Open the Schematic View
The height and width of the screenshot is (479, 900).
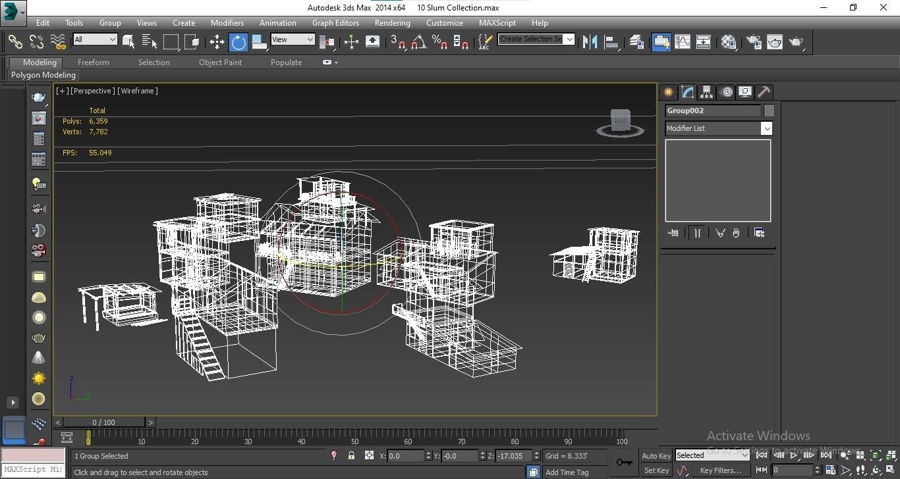tap(704, 41)
